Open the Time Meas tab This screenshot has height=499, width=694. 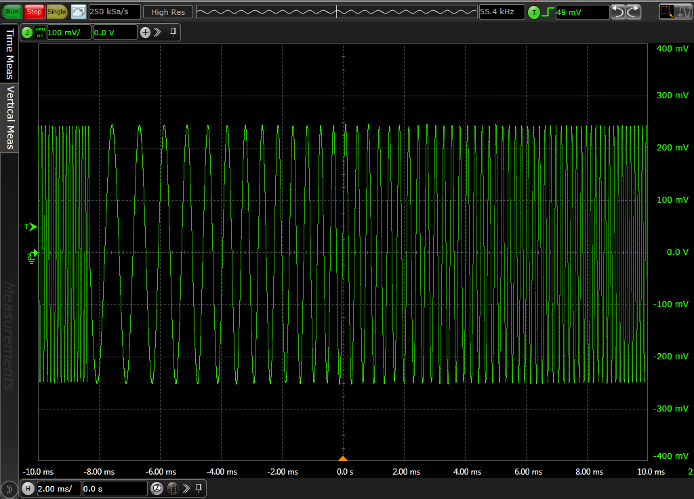point(9,54)
